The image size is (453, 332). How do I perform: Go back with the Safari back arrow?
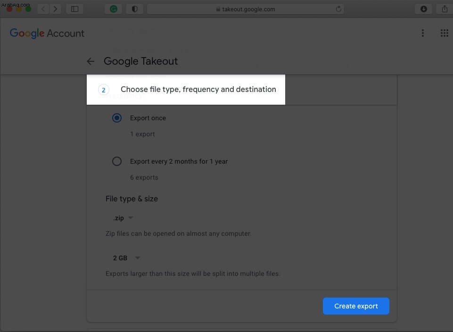click(43, 9)
